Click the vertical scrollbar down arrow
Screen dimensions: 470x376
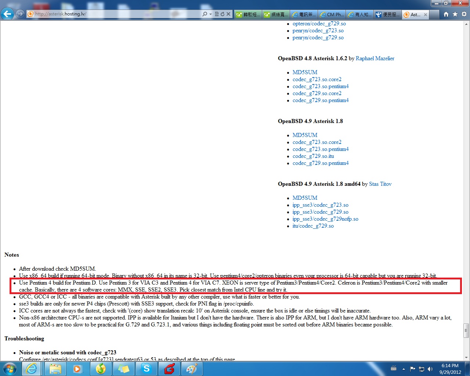click(x=466, y=357)
